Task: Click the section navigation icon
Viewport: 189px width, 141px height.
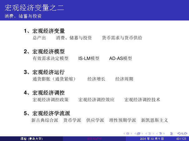Action: click(158, 134)
